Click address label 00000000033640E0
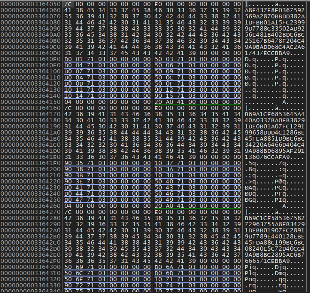Screen dimensions: 310x293 point(31,59)
